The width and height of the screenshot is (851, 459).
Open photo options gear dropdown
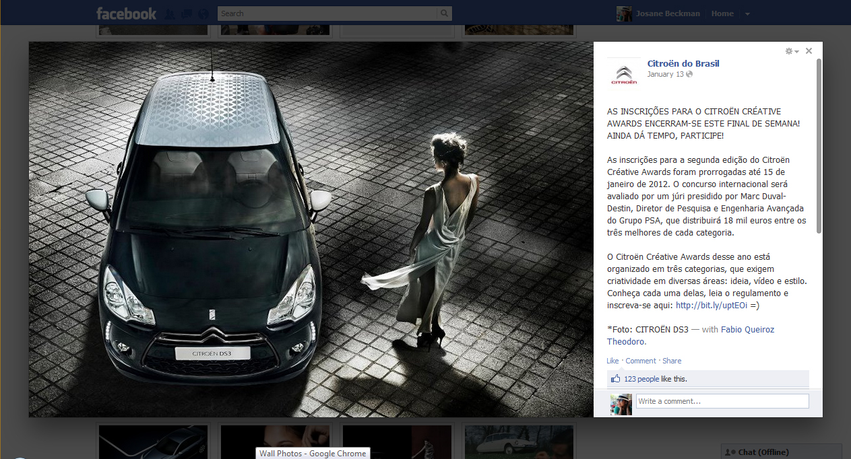tap(792, 51)
